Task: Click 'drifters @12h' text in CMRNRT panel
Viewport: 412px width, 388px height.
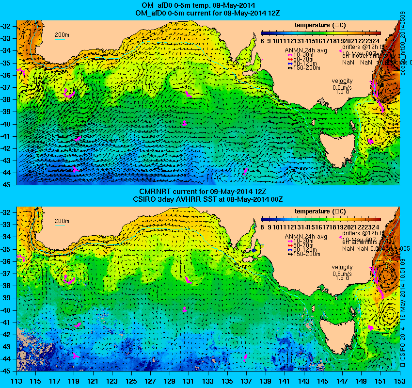Action: (360, 233)
